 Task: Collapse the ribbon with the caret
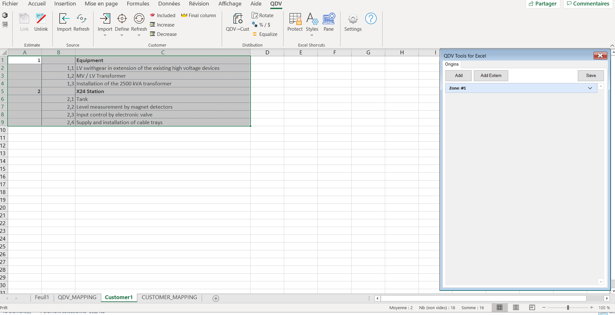(x=612, y=46)
